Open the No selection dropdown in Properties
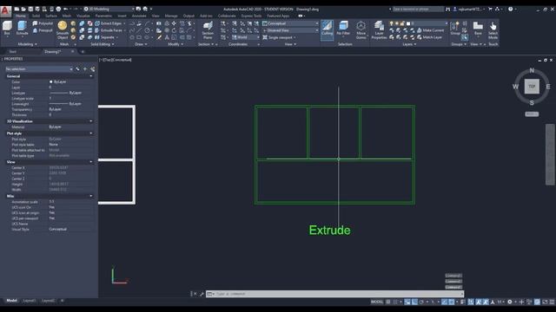Image resolution: width=556 pixels, height=312 pixels. coord(38,69)
